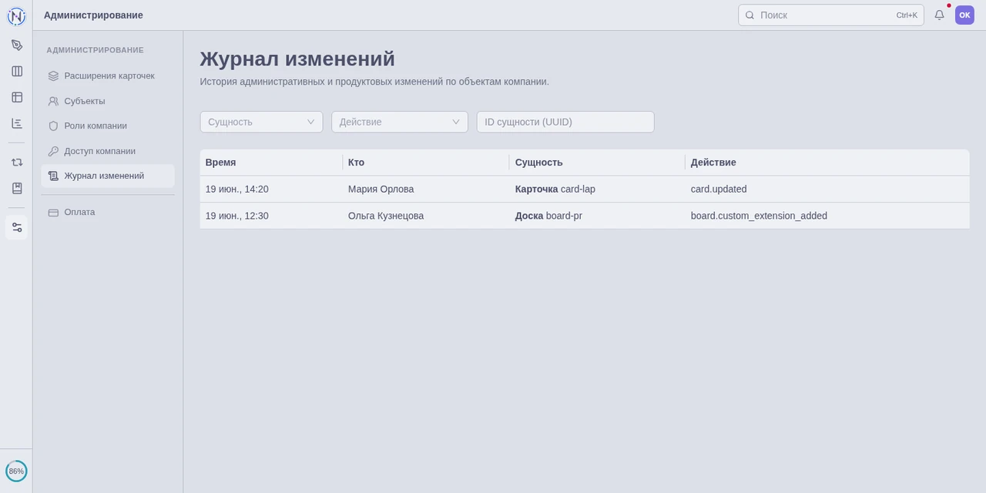Focus the ID сущности (UUID) field

(x=565, y=122)
